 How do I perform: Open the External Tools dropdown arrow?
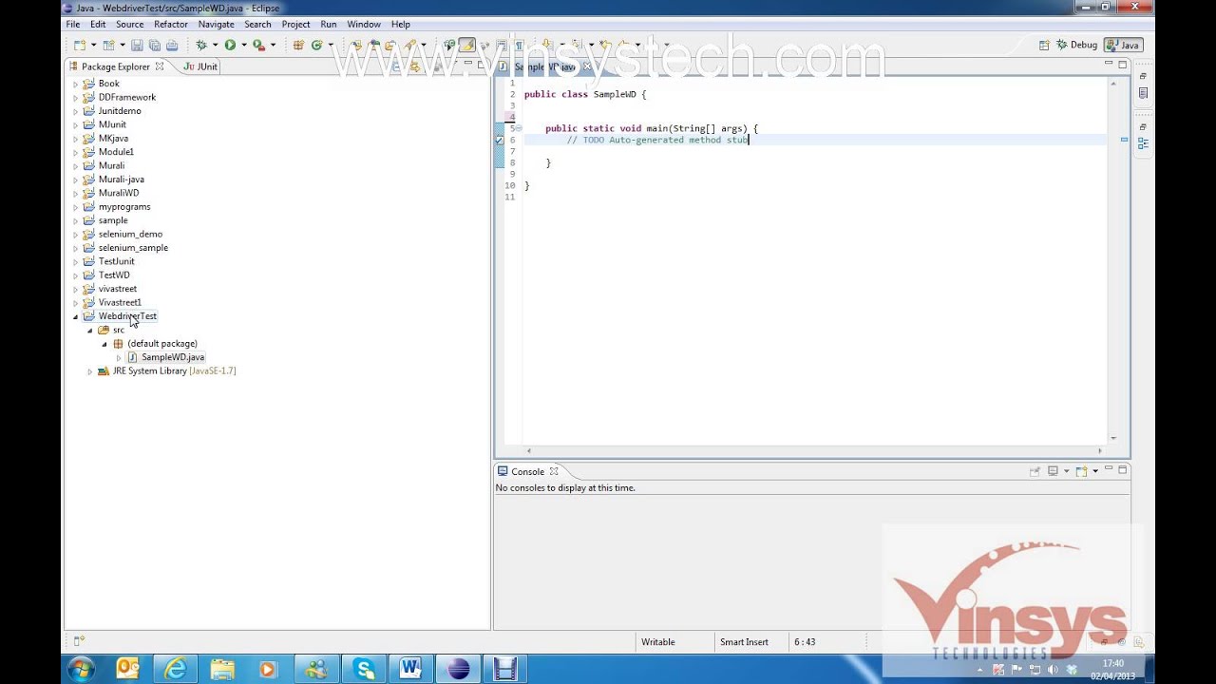pyautogui.click(x=273, y=45)
